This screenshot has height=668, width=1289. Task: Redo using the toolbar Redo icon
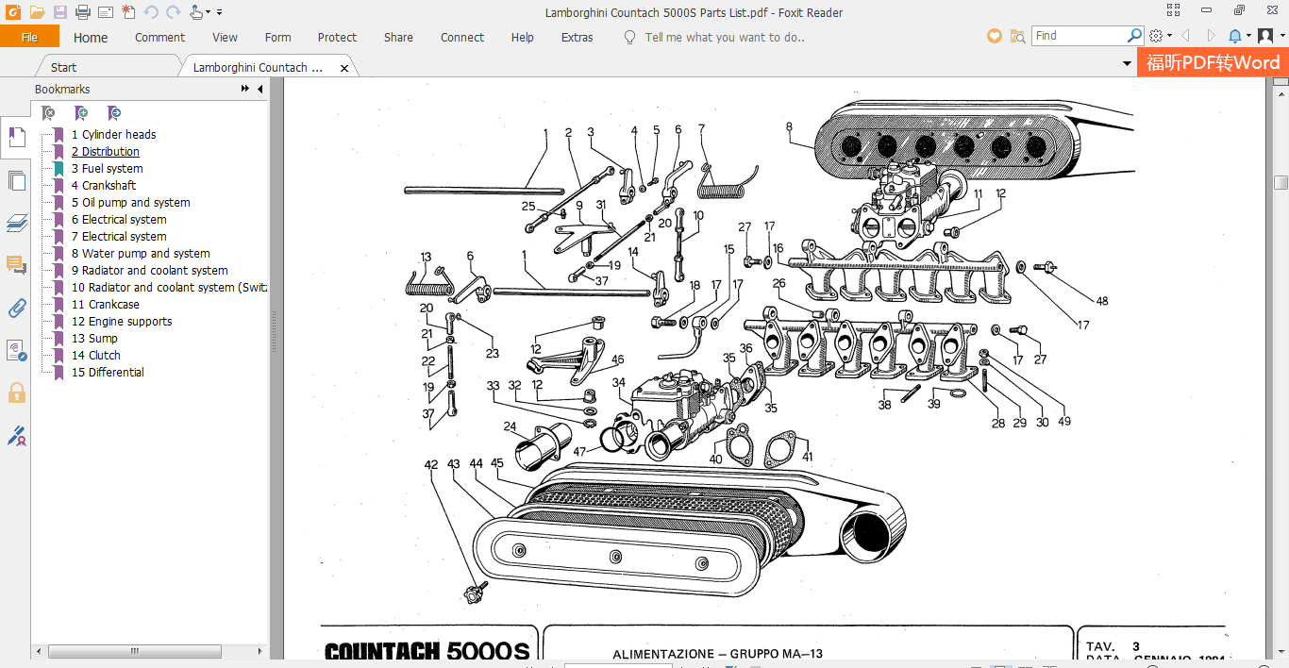172,12
